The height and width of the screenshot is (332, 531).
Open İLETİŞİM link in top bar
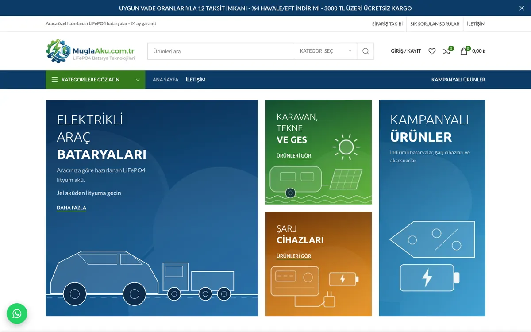(x=476, y=24)
